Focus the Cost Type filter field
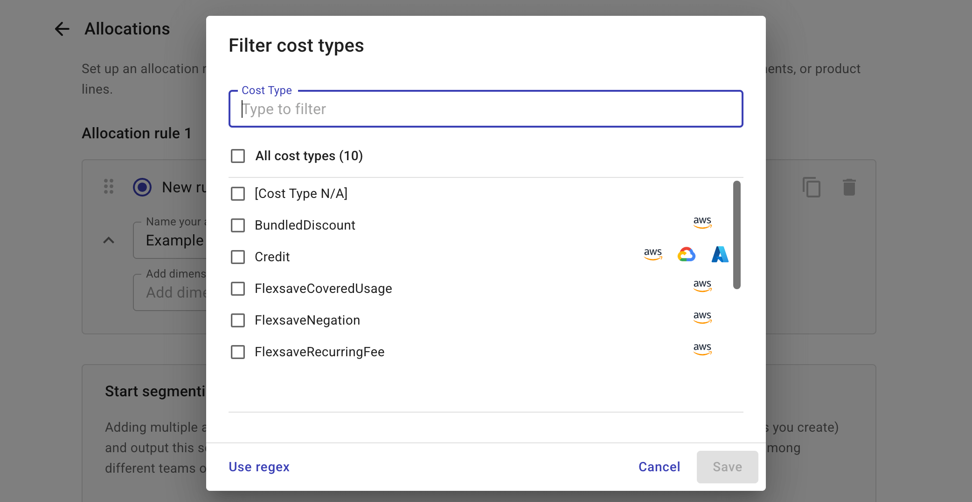 click(x=486, y=109)
